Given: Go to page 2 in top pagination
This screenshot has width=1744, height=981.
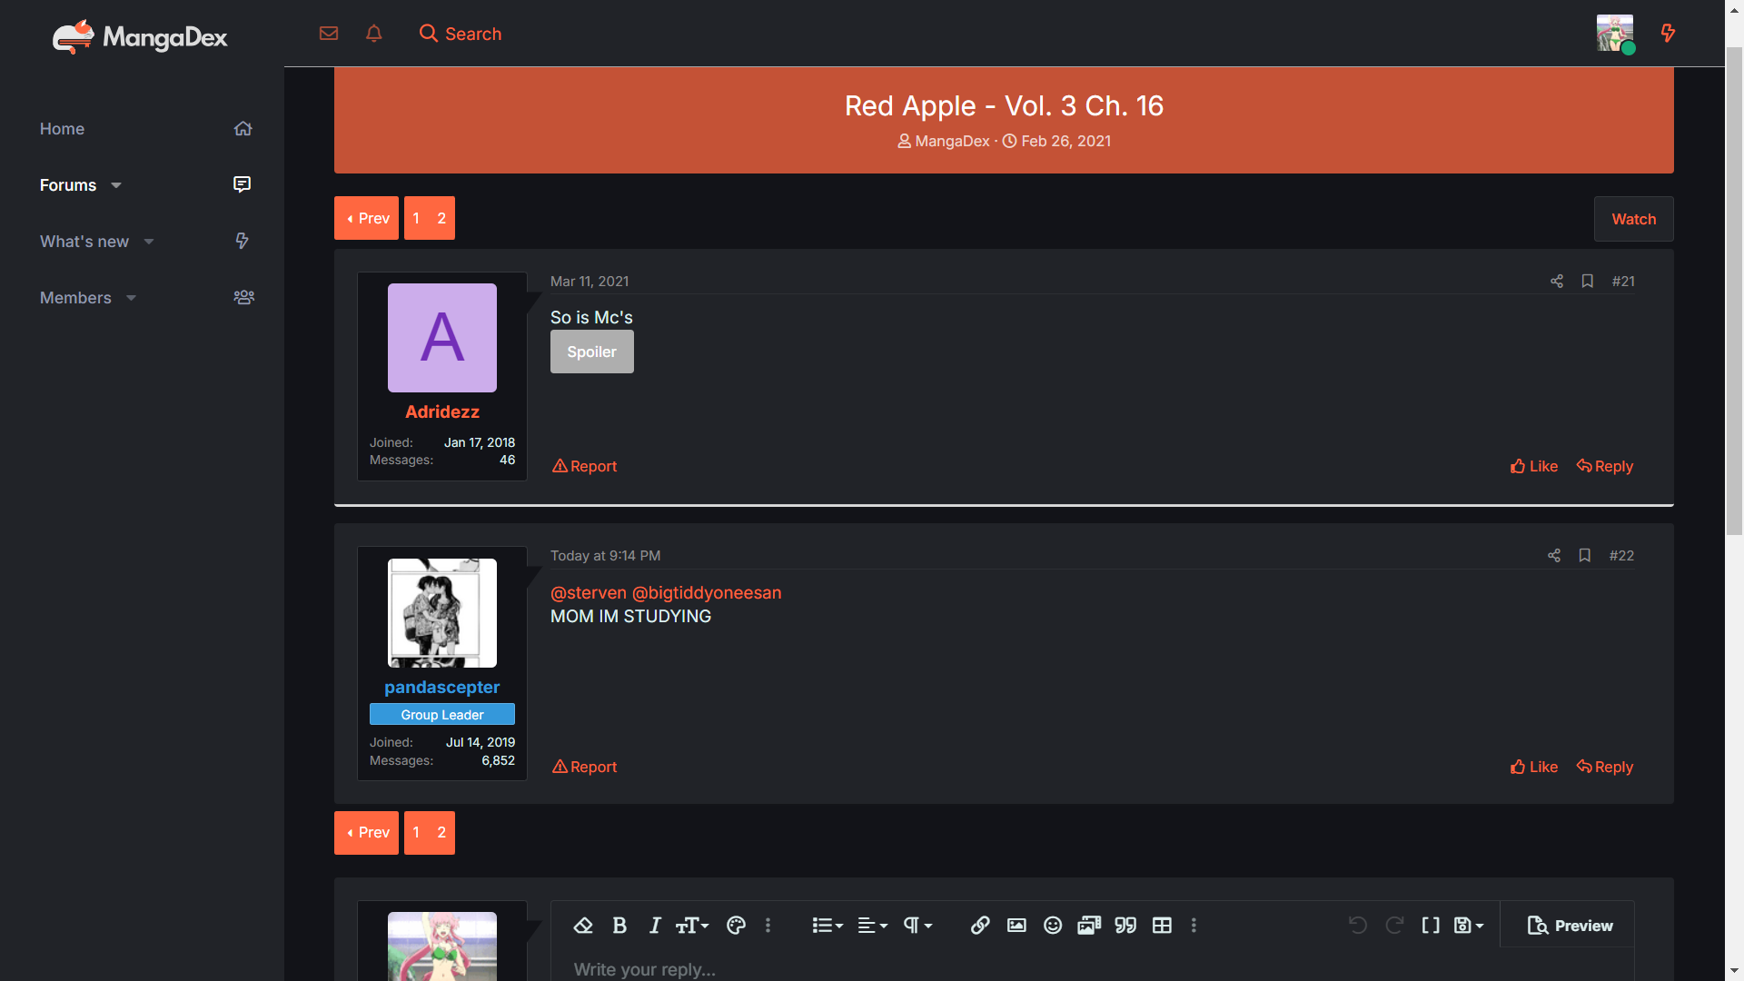Looking at the screenshot, I should (441, 218).
